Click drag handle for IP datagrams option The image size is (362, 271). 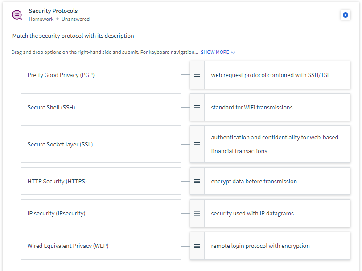pos(197,214)
